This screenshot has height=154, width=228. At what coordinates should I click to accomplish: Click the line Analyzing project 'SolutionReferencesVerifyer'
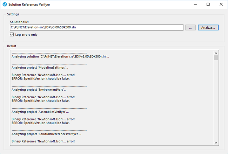46,134
